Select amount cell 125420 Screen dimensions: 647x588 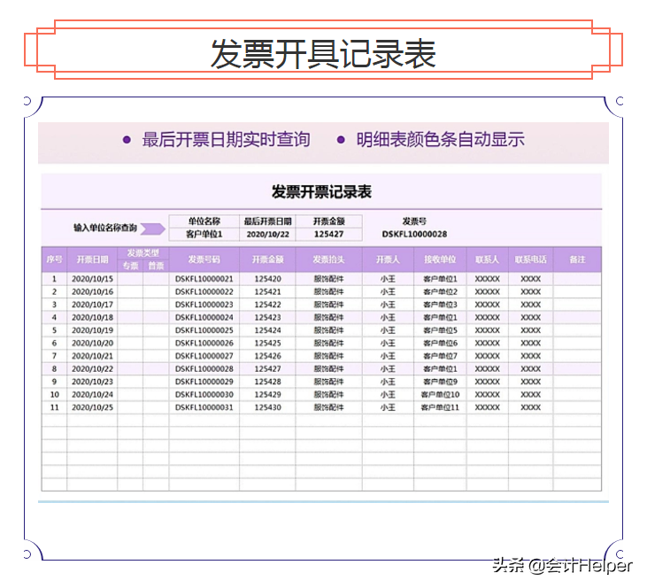(268, 279)
